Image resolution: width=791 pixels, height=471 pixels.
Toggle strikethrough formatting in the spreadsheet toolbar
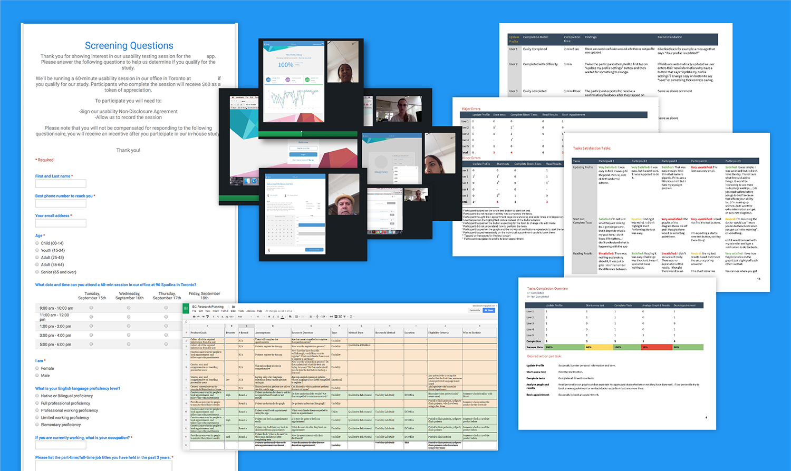278,317
